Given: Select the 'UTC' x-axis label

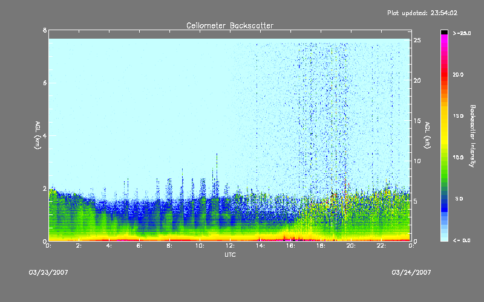Looking at the screenshot, I should pos(230,254).
